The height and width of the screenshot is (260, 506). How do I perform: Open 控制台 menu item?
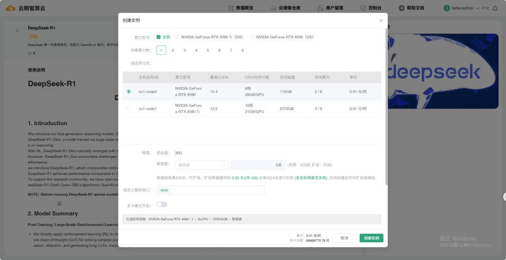click(x=375, y=8)
